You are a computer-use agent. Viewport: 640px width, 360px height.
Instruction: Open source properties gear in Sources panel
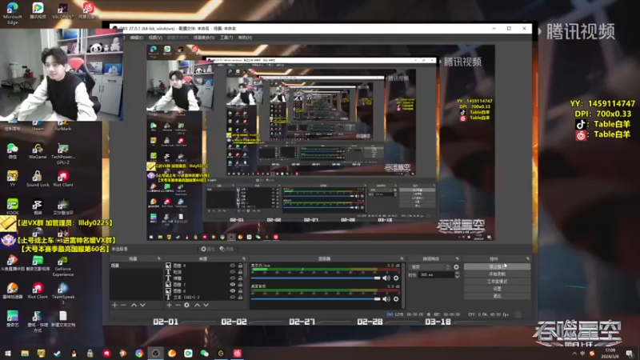186,305
